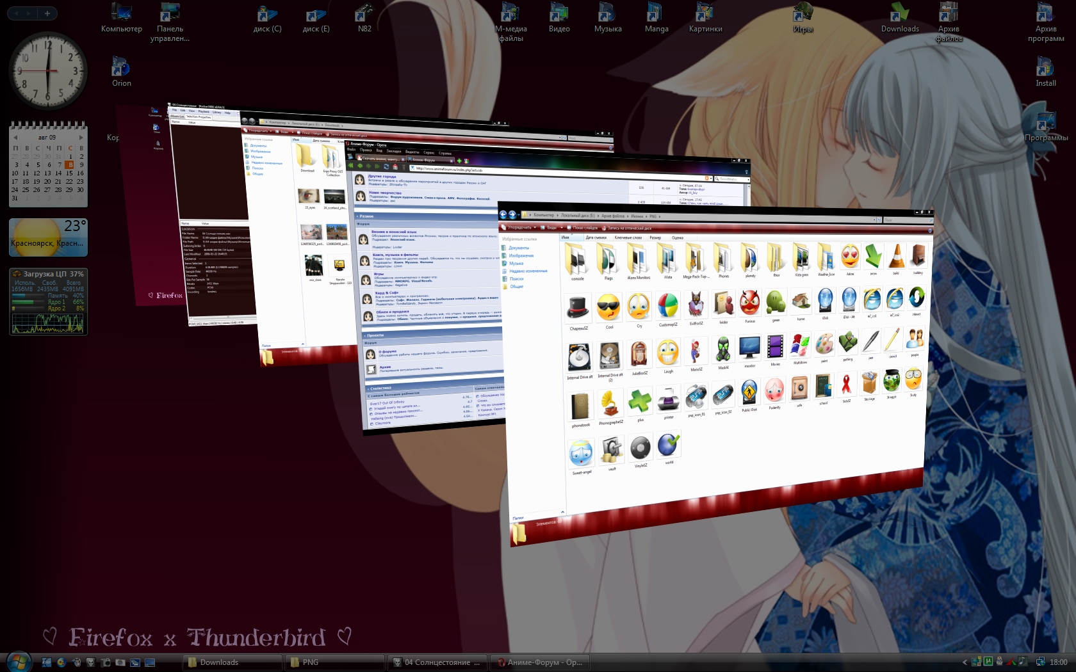
Task: Go to next gadgets page arrow
Action: pos(30,13)
